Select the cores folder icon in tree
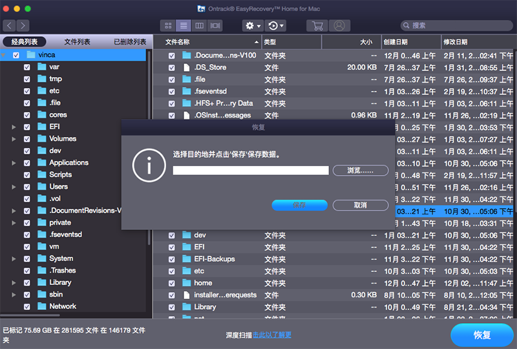The height and width of the screenshot is (349, 517). (42, 114)
